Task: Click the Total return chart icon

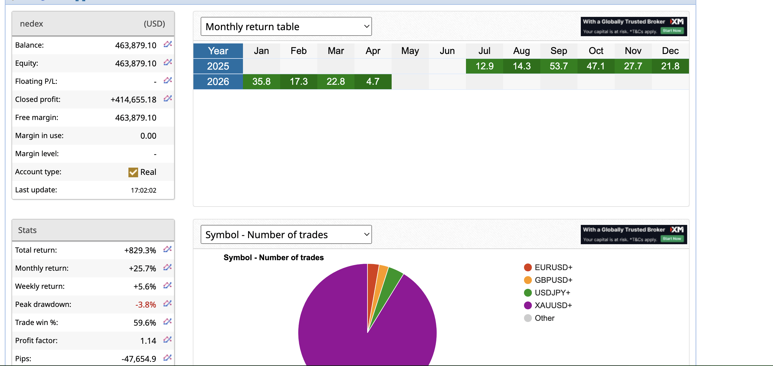Action: (x=167, y=250)
